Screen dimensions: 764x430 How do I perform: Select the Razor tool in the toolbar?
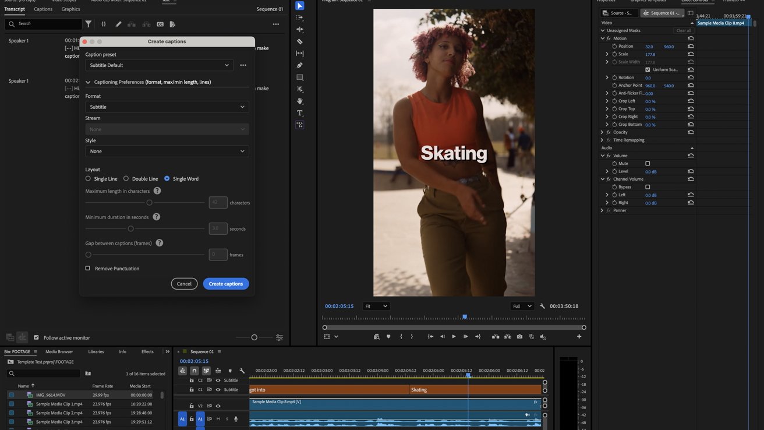tap(300, 41)
